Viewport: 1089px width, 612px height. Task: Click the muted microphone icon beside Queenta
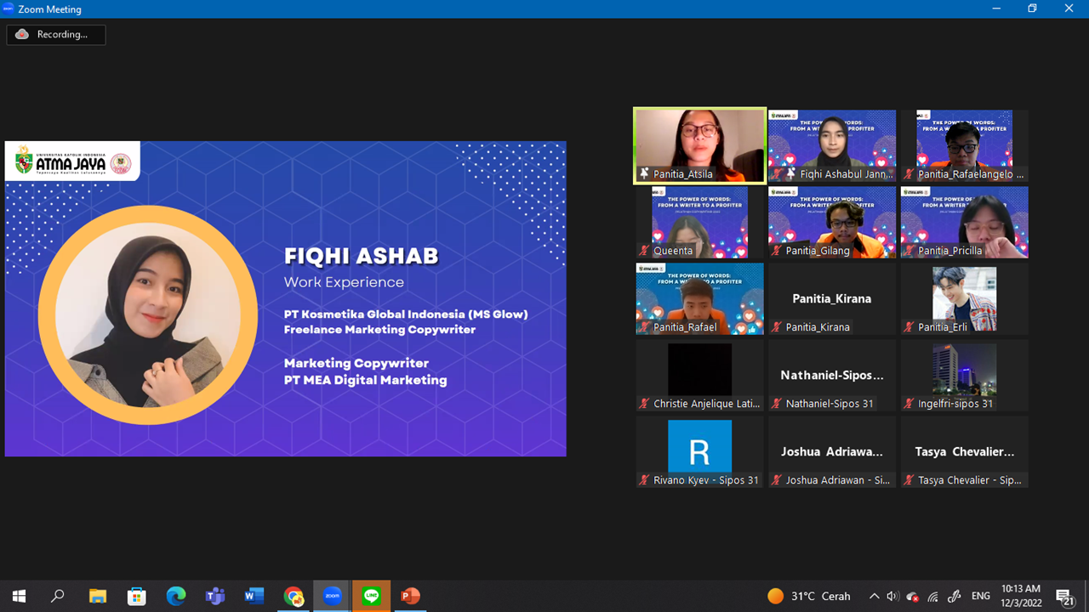pos(644,251)
